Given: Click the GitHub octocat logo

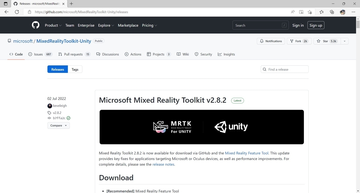Looking at the screenshot, I should 36,25.
